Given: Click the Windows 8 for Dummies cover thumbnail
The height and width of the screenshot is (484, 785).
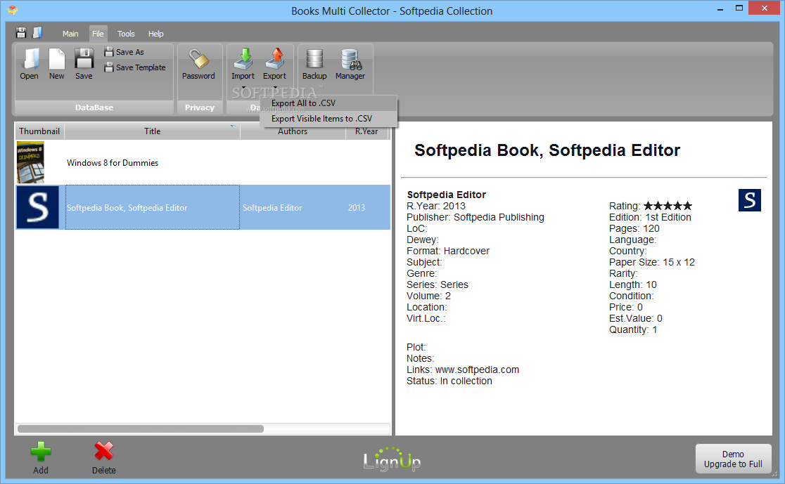Looking at the screenshot, I should [30, 162].
